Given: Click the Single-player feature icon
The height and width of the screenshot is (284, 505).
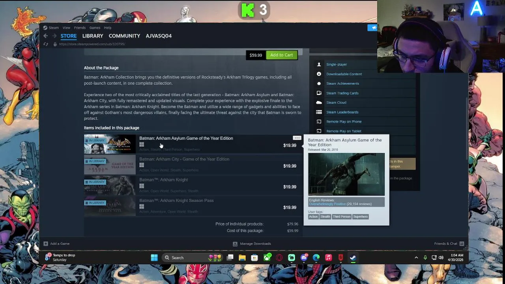Looking at the screenshot, I should pos(319,64).
